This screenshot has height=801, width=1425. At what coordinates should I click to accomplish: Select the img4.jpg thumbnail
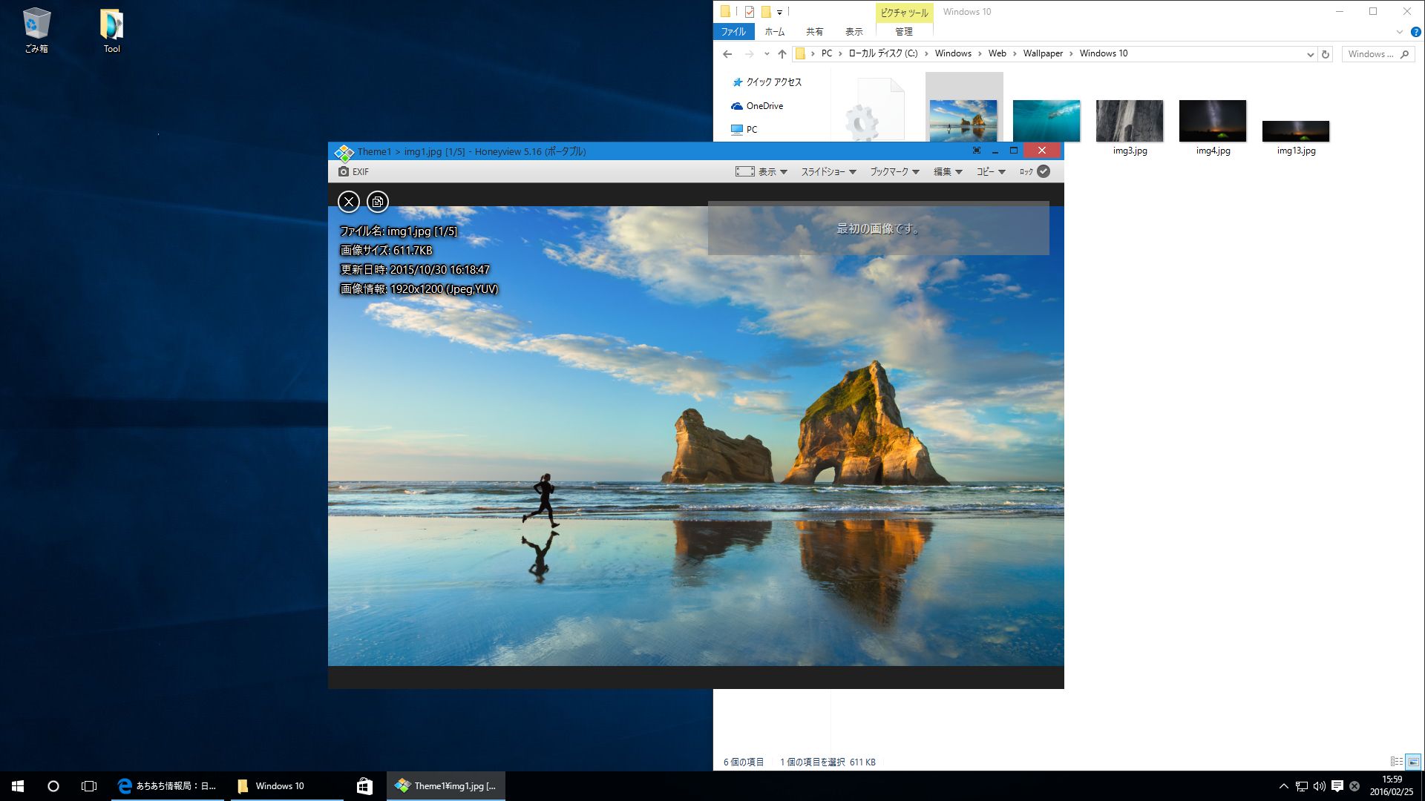[x=1213, y=128]
